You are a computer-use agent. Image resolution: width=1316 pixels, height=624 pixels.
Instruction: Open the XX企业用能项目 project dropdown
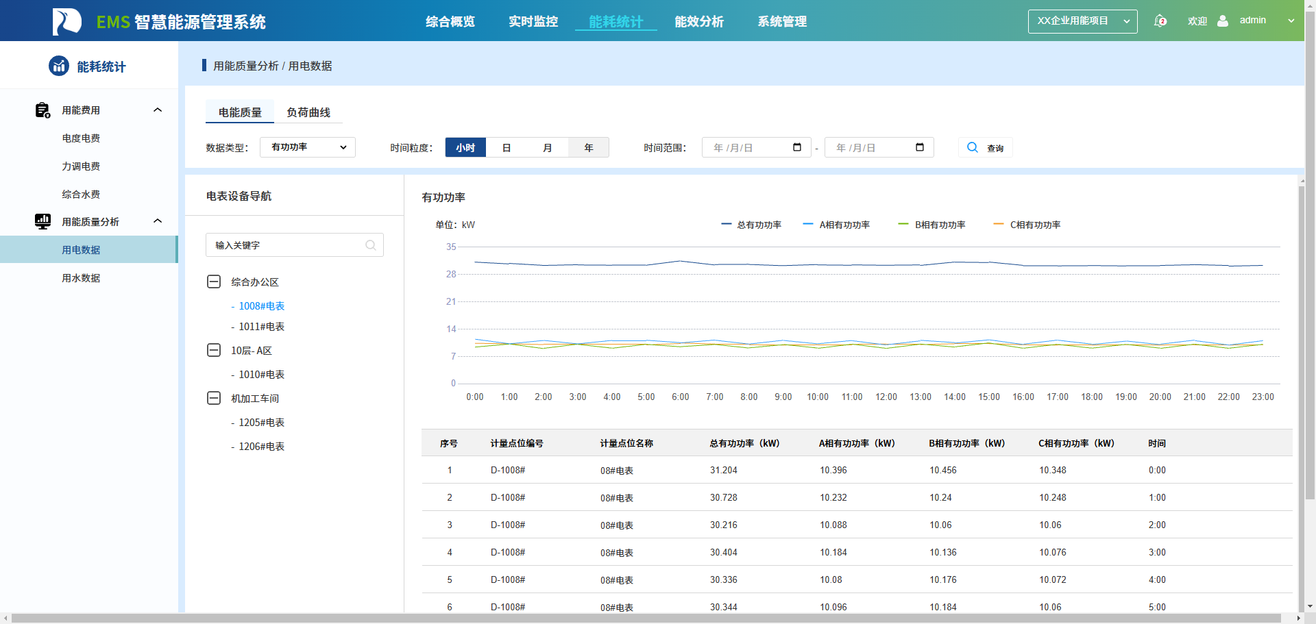1083,21
